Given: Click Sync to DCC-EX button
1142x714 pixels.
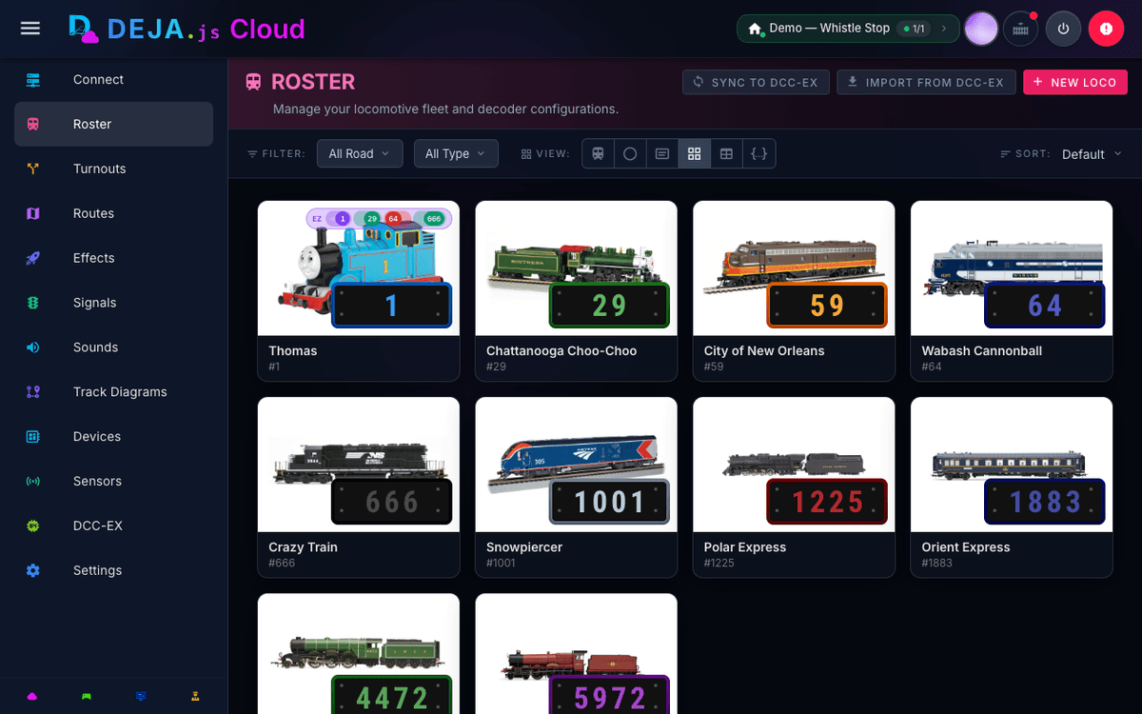Looking at the screenshot, I should 756,82.
